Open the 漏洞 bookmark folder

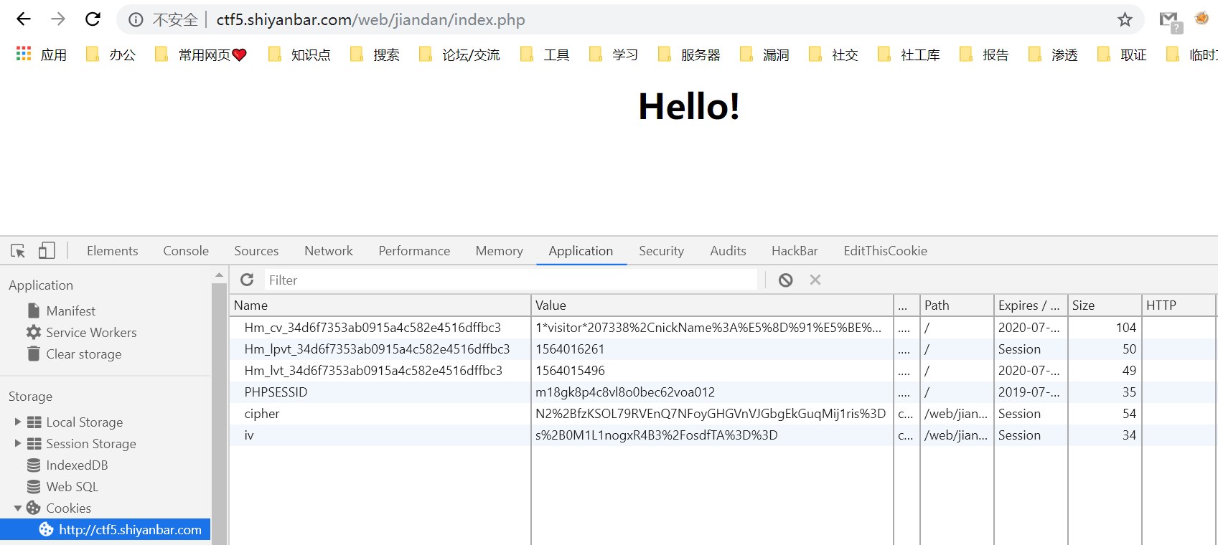coord(764,54)
